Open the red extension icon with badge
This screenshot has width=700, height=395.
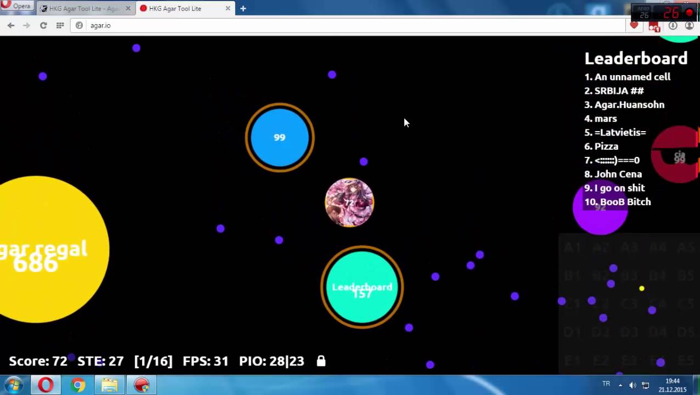(x=653, y=26)
